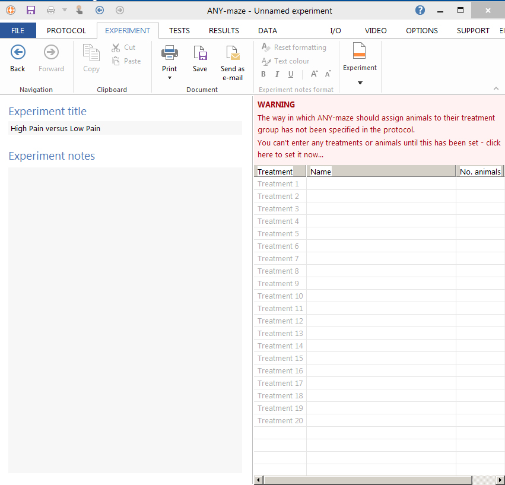
Task: Click the purple save icon in title bar
Action: tap(31, 10)
